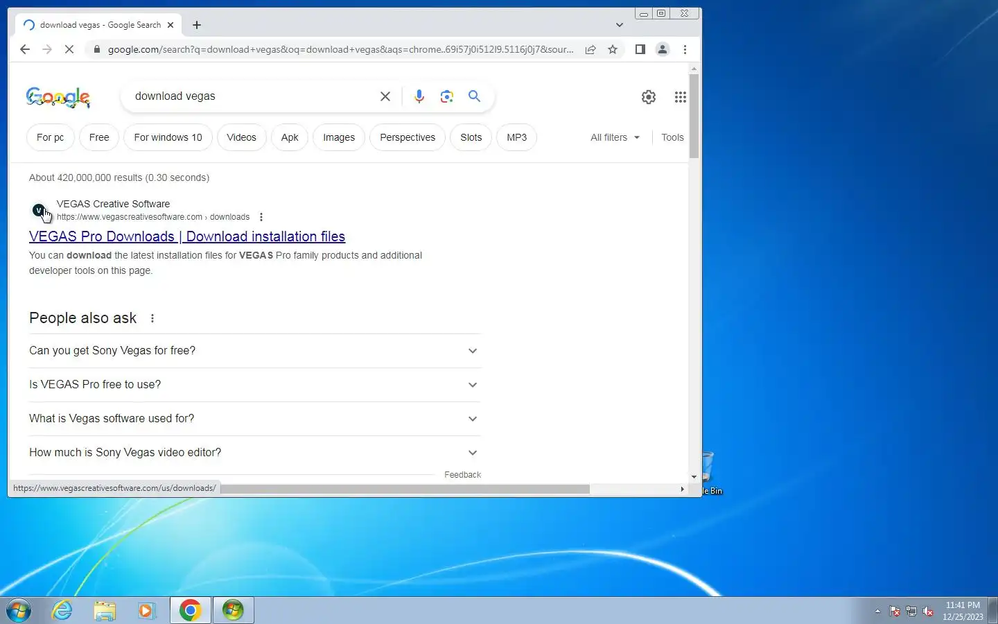998x624 pixels.
Task: Clear the search box text
Action: (x=385, y=96)
